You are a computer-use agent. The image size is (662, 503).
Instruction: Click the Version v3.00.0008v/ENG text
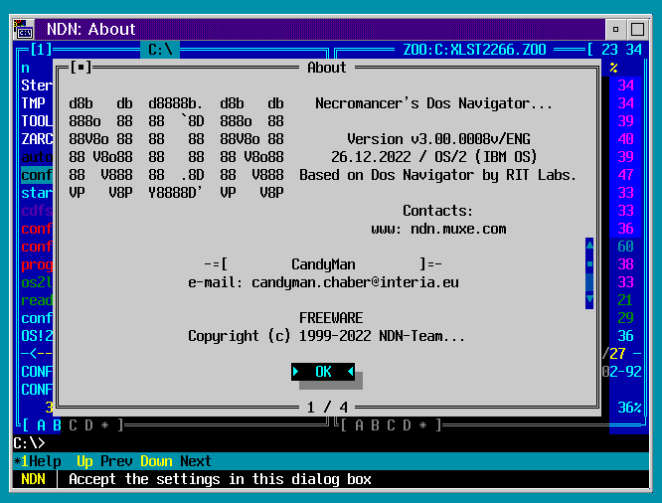(438, 139)
